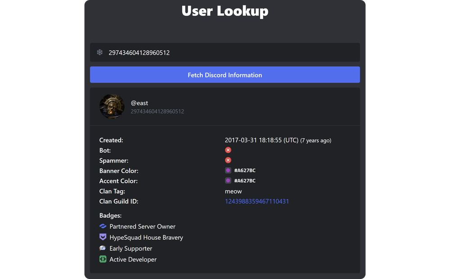Click the Banner Color purple swatch
The height and width of the screenshot is (279, 450).
[x=228, y=170]
